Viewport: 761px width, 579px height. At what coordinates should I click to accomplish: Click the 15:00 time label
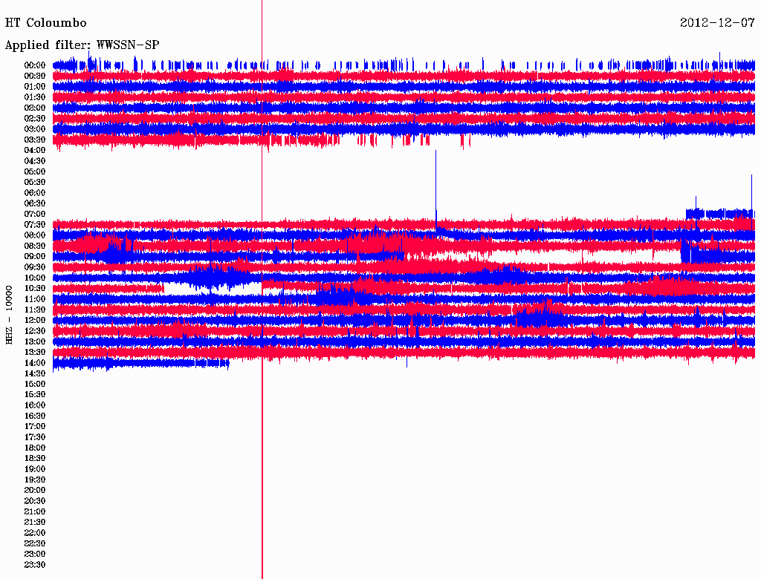(x=35, y=384)
